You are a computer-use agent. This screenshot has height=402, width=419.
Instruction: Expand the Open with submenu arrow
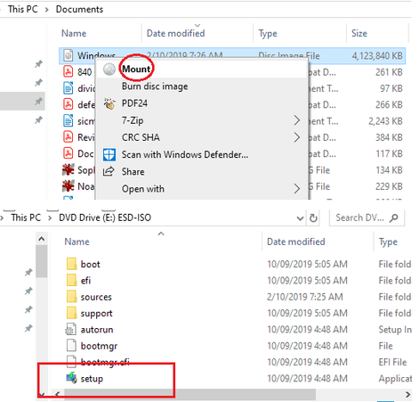pyautogui.click(x=296, y=188)
